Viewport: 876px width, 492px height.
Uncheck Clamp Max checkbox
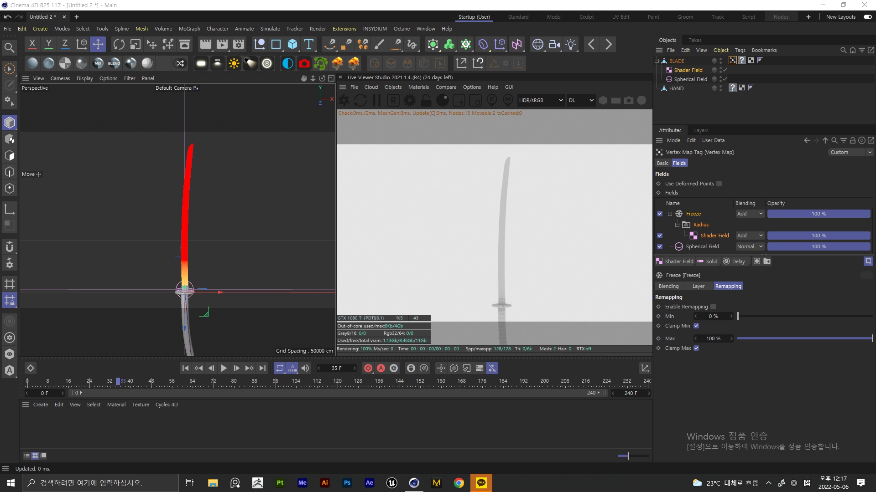(x=696, y=348)
